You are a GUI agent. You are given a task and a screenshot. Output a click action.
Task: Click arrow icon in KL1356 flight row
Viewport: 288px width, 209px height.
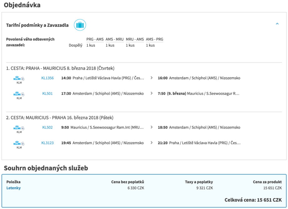152,78
